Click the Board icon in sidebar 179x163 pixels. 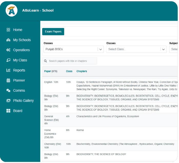8,111
